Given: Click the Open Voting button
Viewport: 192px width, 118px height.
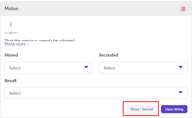Looking at the screenshot, I should pyautogui.click(x=174, y=109).
